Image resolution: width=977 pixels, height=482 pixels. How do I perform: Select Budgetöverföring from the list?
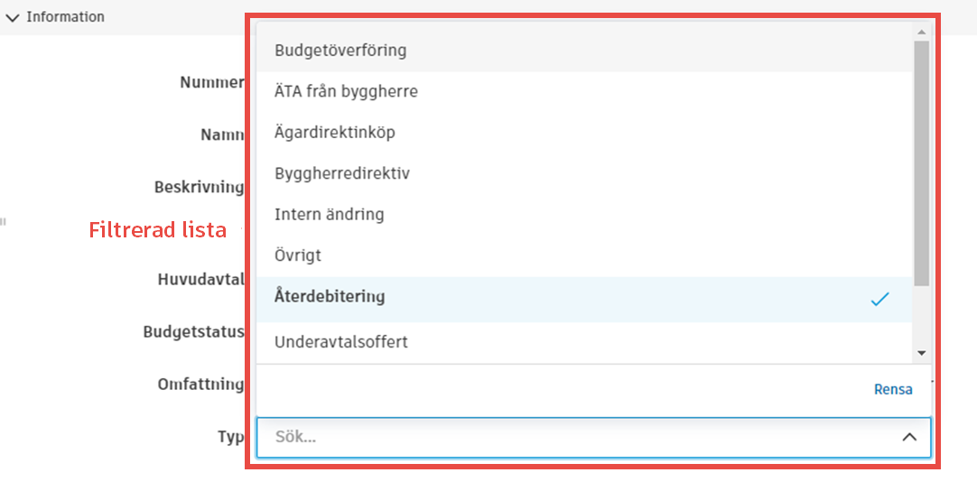click(340, 51)
